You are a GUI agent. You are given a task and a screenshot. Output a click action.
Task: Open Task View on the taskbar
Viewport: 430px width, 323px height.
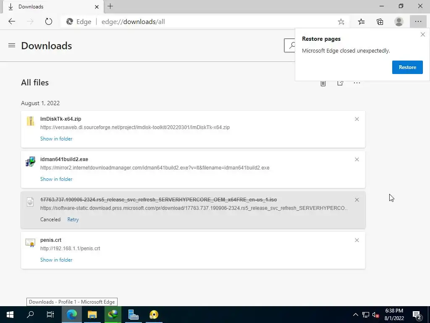coord(50,315)
